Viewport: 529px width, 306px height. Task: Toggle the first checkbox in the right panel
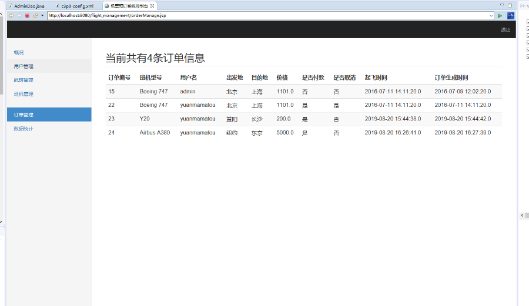[527, 22]
